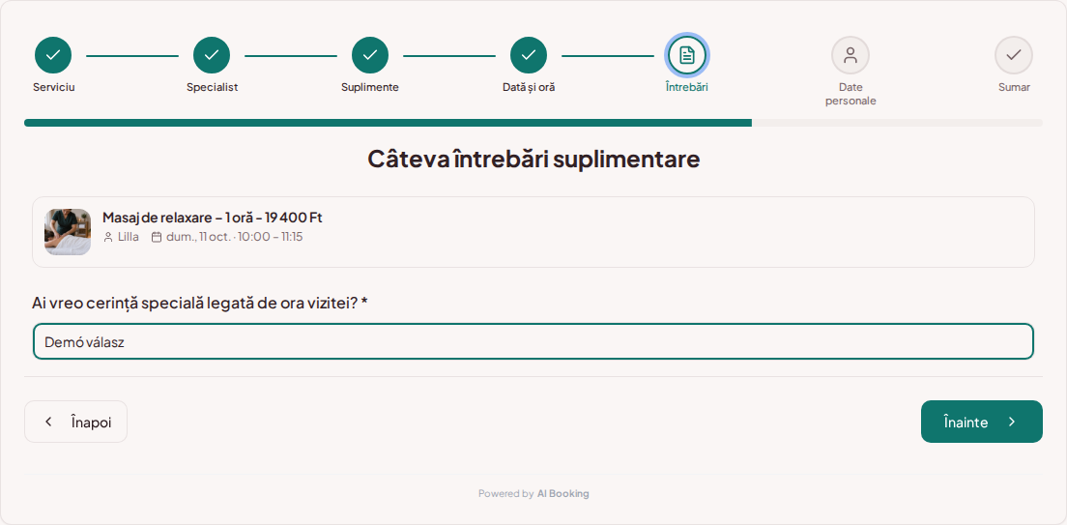This screenshot has width=1067, height=525.
Task: Click the Suplimente step label
Action: click(x=370, y=87)
